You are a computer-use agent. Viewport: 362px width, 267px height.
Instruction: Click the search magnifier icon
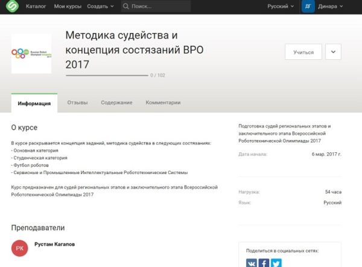[x=126, y=6]
